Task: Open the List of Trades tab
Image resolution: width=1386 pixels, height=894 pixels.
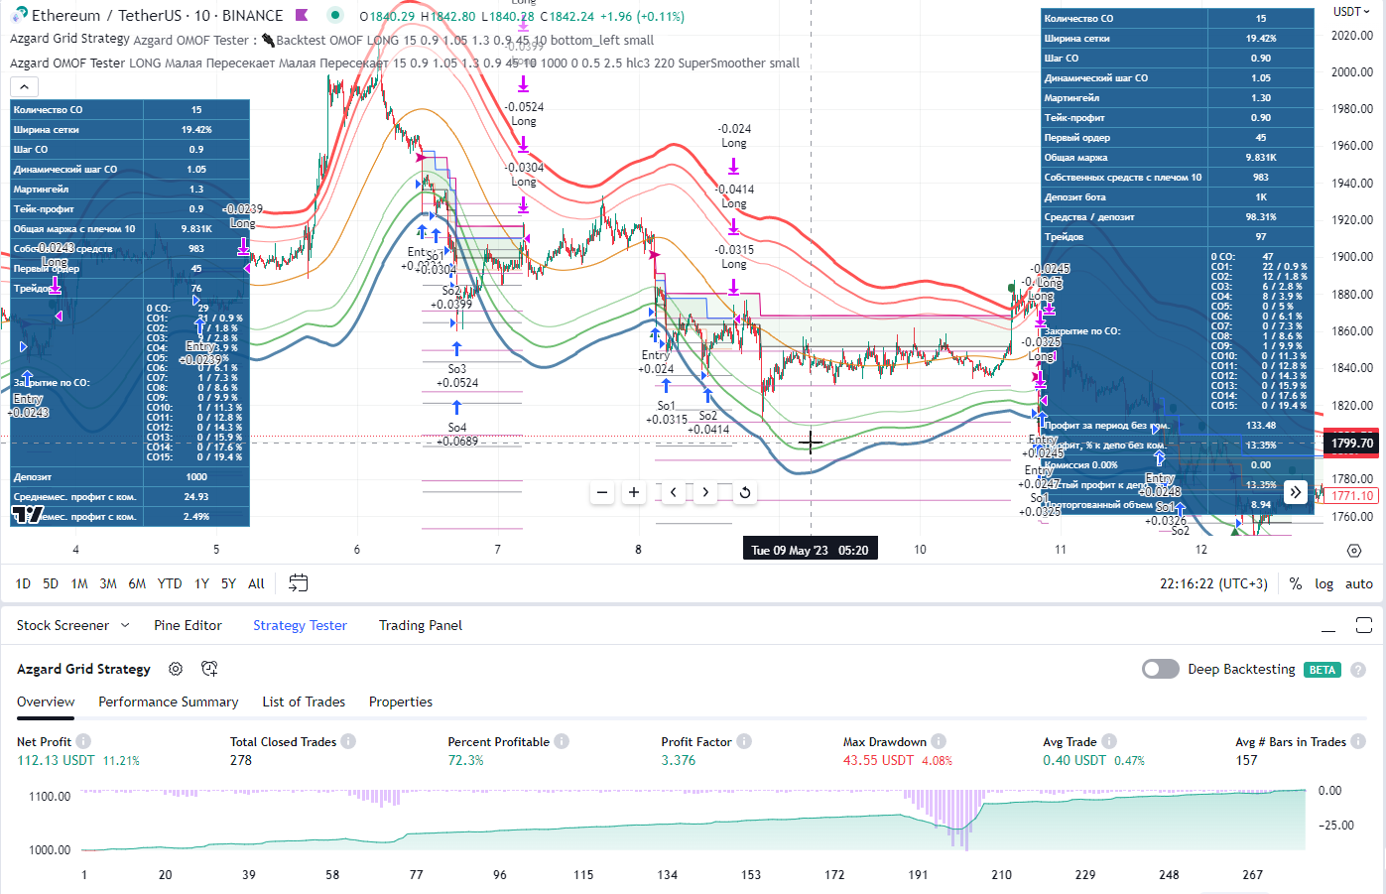Action: (304, 702)
